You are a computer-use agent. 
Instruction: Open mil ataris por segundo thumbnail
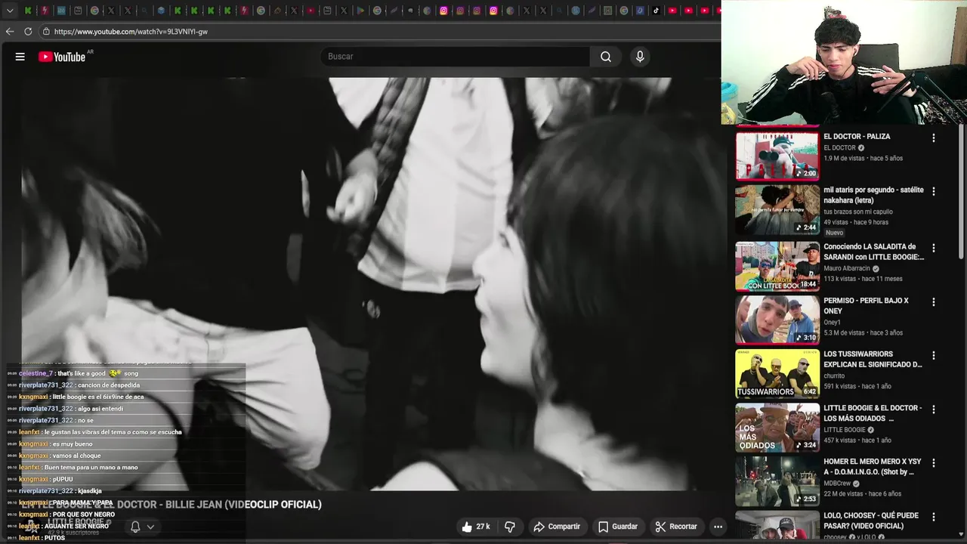click(x=777, y=210)
